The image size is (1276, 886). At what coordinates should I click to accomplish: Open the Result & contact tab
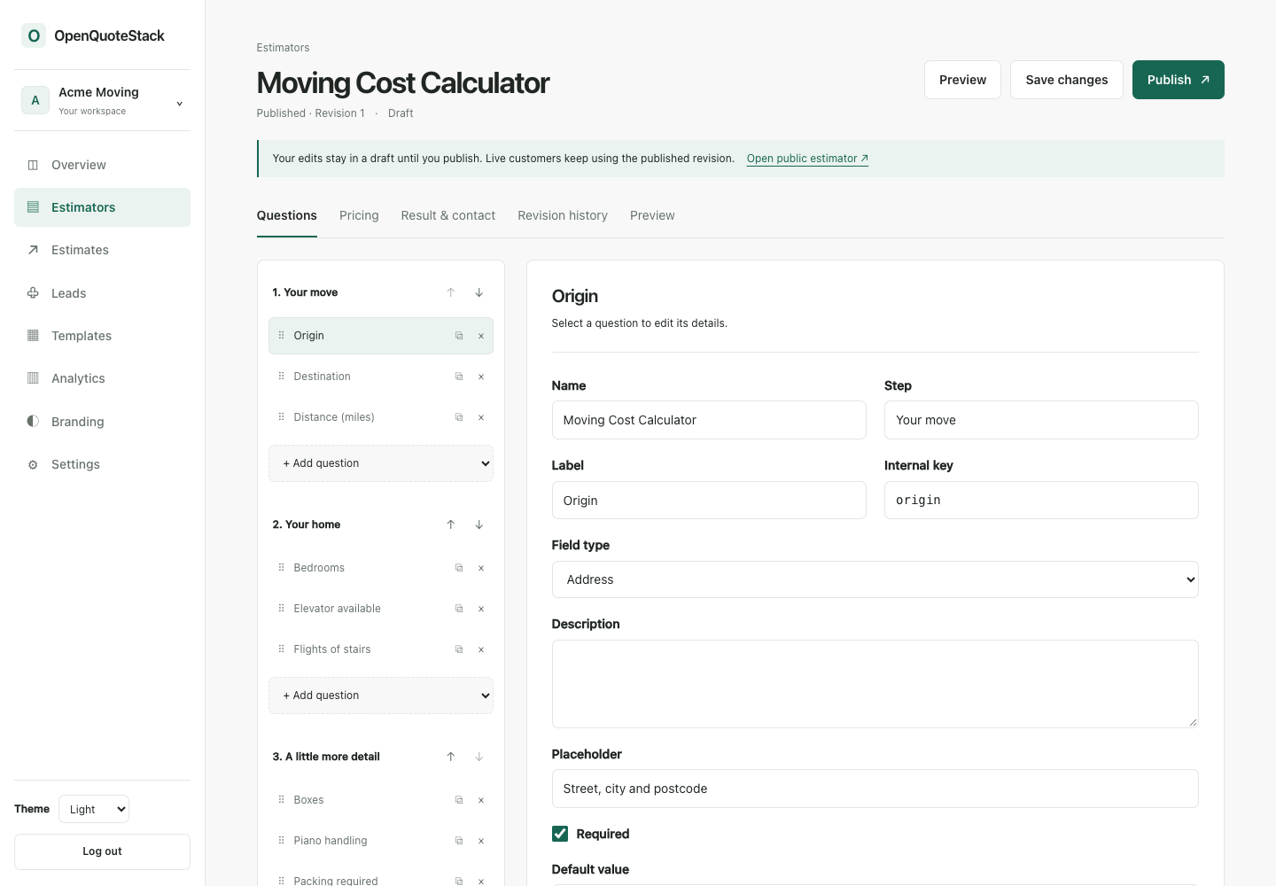(x=447, y=215)
